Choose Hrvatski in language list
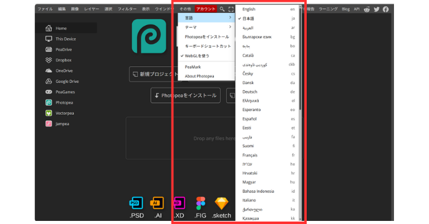 [267, 173]
